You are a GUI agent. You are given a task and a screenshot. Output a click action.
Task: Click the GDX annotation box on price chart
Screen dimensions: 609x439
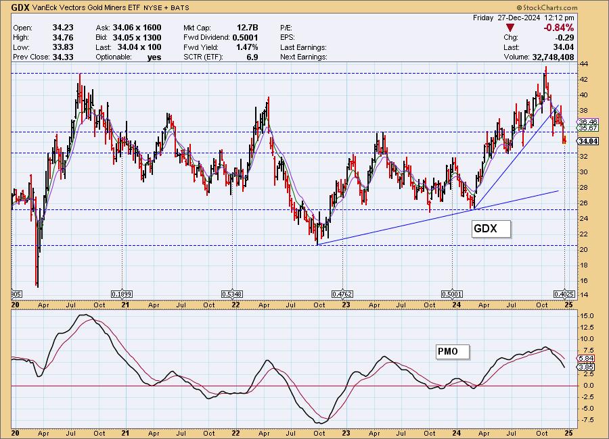click(x=491, y=228)
